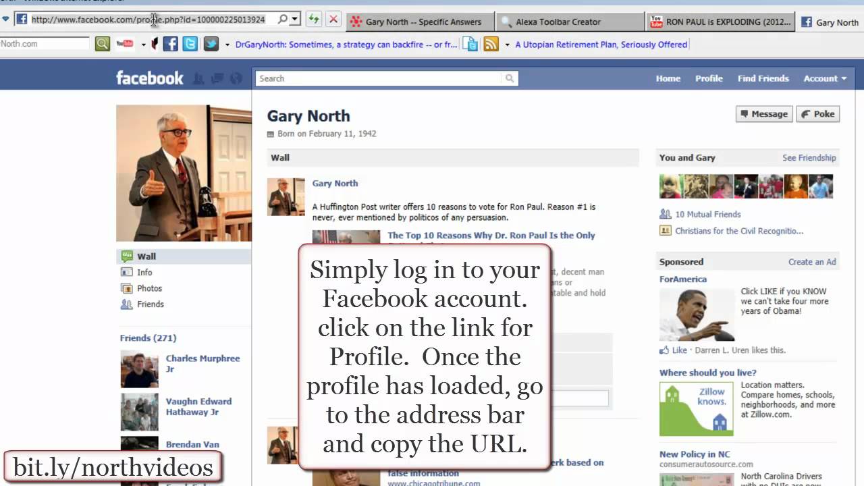Open 10 Mutual Friends link
This screenshot has height=486, width=864.
click(707, 214)
